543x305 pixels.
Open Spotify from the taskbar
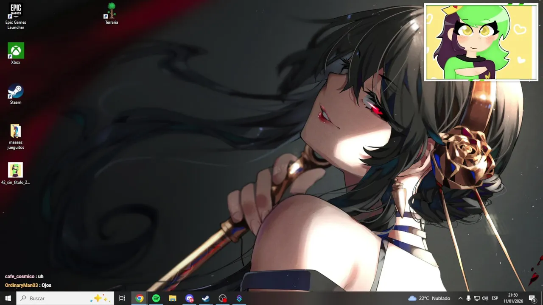[156, 298]
